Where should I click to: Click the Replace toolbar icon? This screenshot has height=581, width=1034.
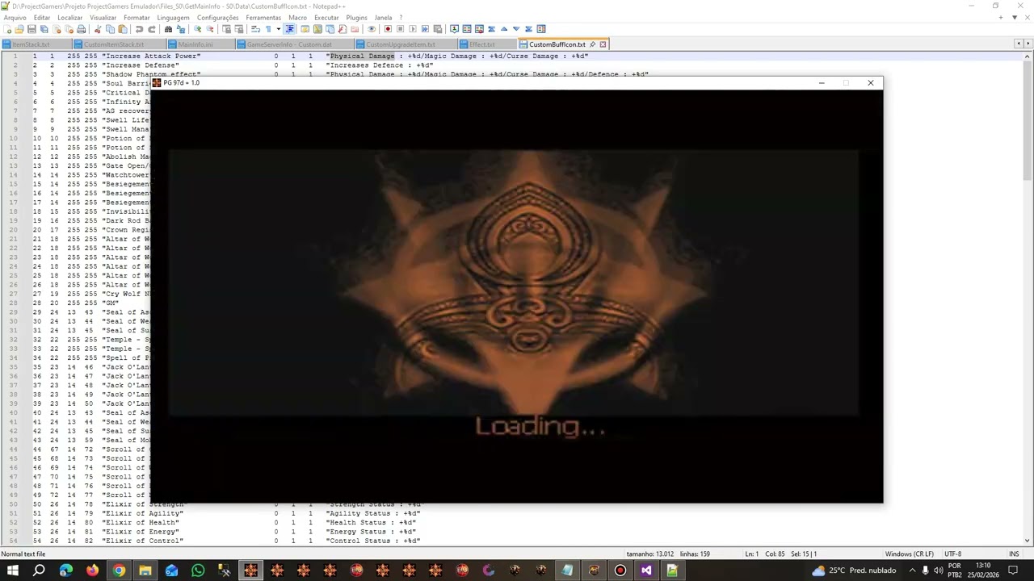click(x=181, y=30)
